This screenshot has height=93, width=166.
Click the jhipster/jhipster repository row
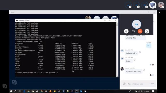click(x=54, y=47)
